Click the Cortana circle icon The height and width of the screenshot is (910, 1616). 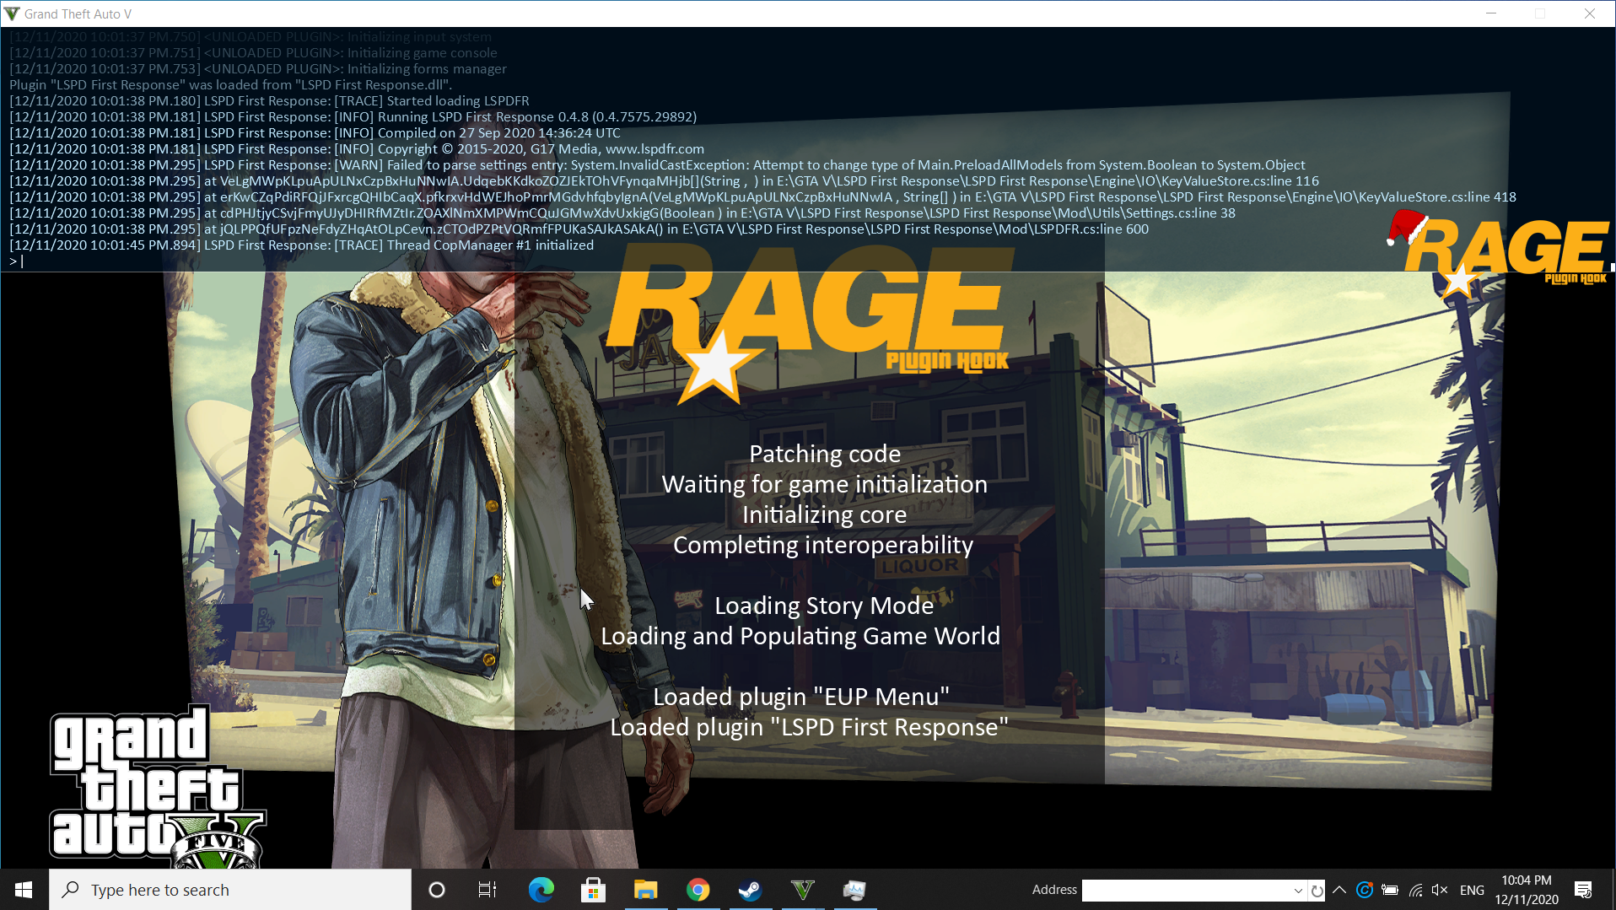(436, 890)
